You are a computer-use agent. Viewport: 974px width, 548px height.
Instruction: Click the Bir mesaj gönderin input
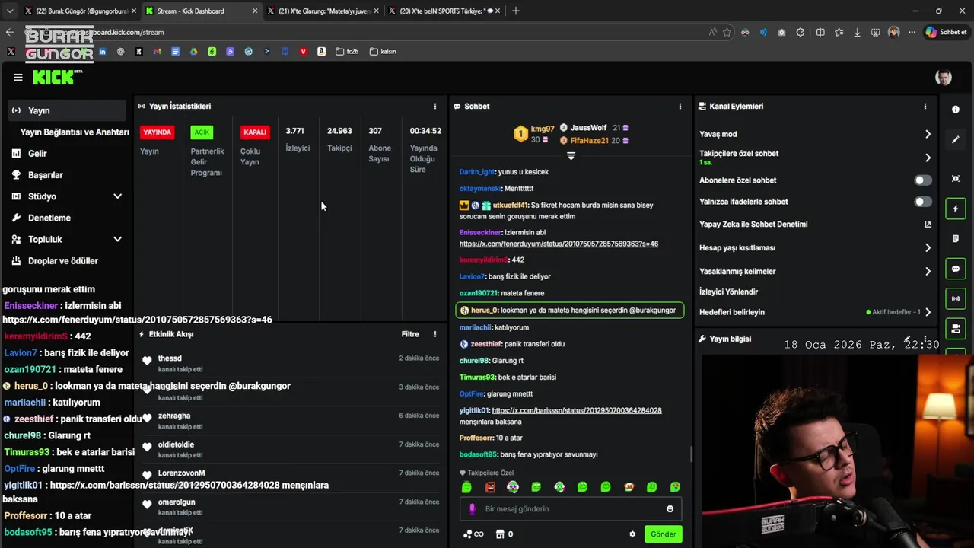point(571,509)
